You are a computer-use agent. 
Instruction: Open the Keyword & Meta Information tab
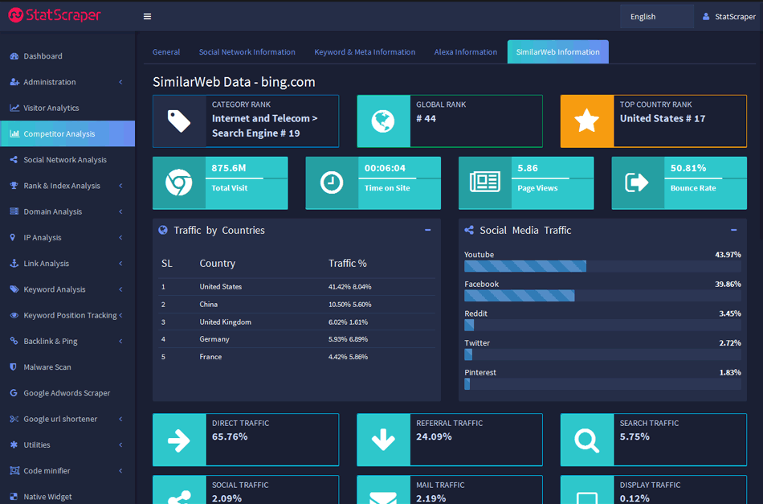point(365,51)
